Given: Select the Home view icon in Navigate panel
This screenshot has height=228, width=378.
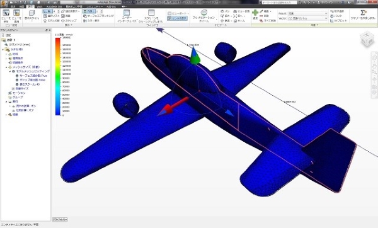Looking at the screenshot, I should point(235,21).
